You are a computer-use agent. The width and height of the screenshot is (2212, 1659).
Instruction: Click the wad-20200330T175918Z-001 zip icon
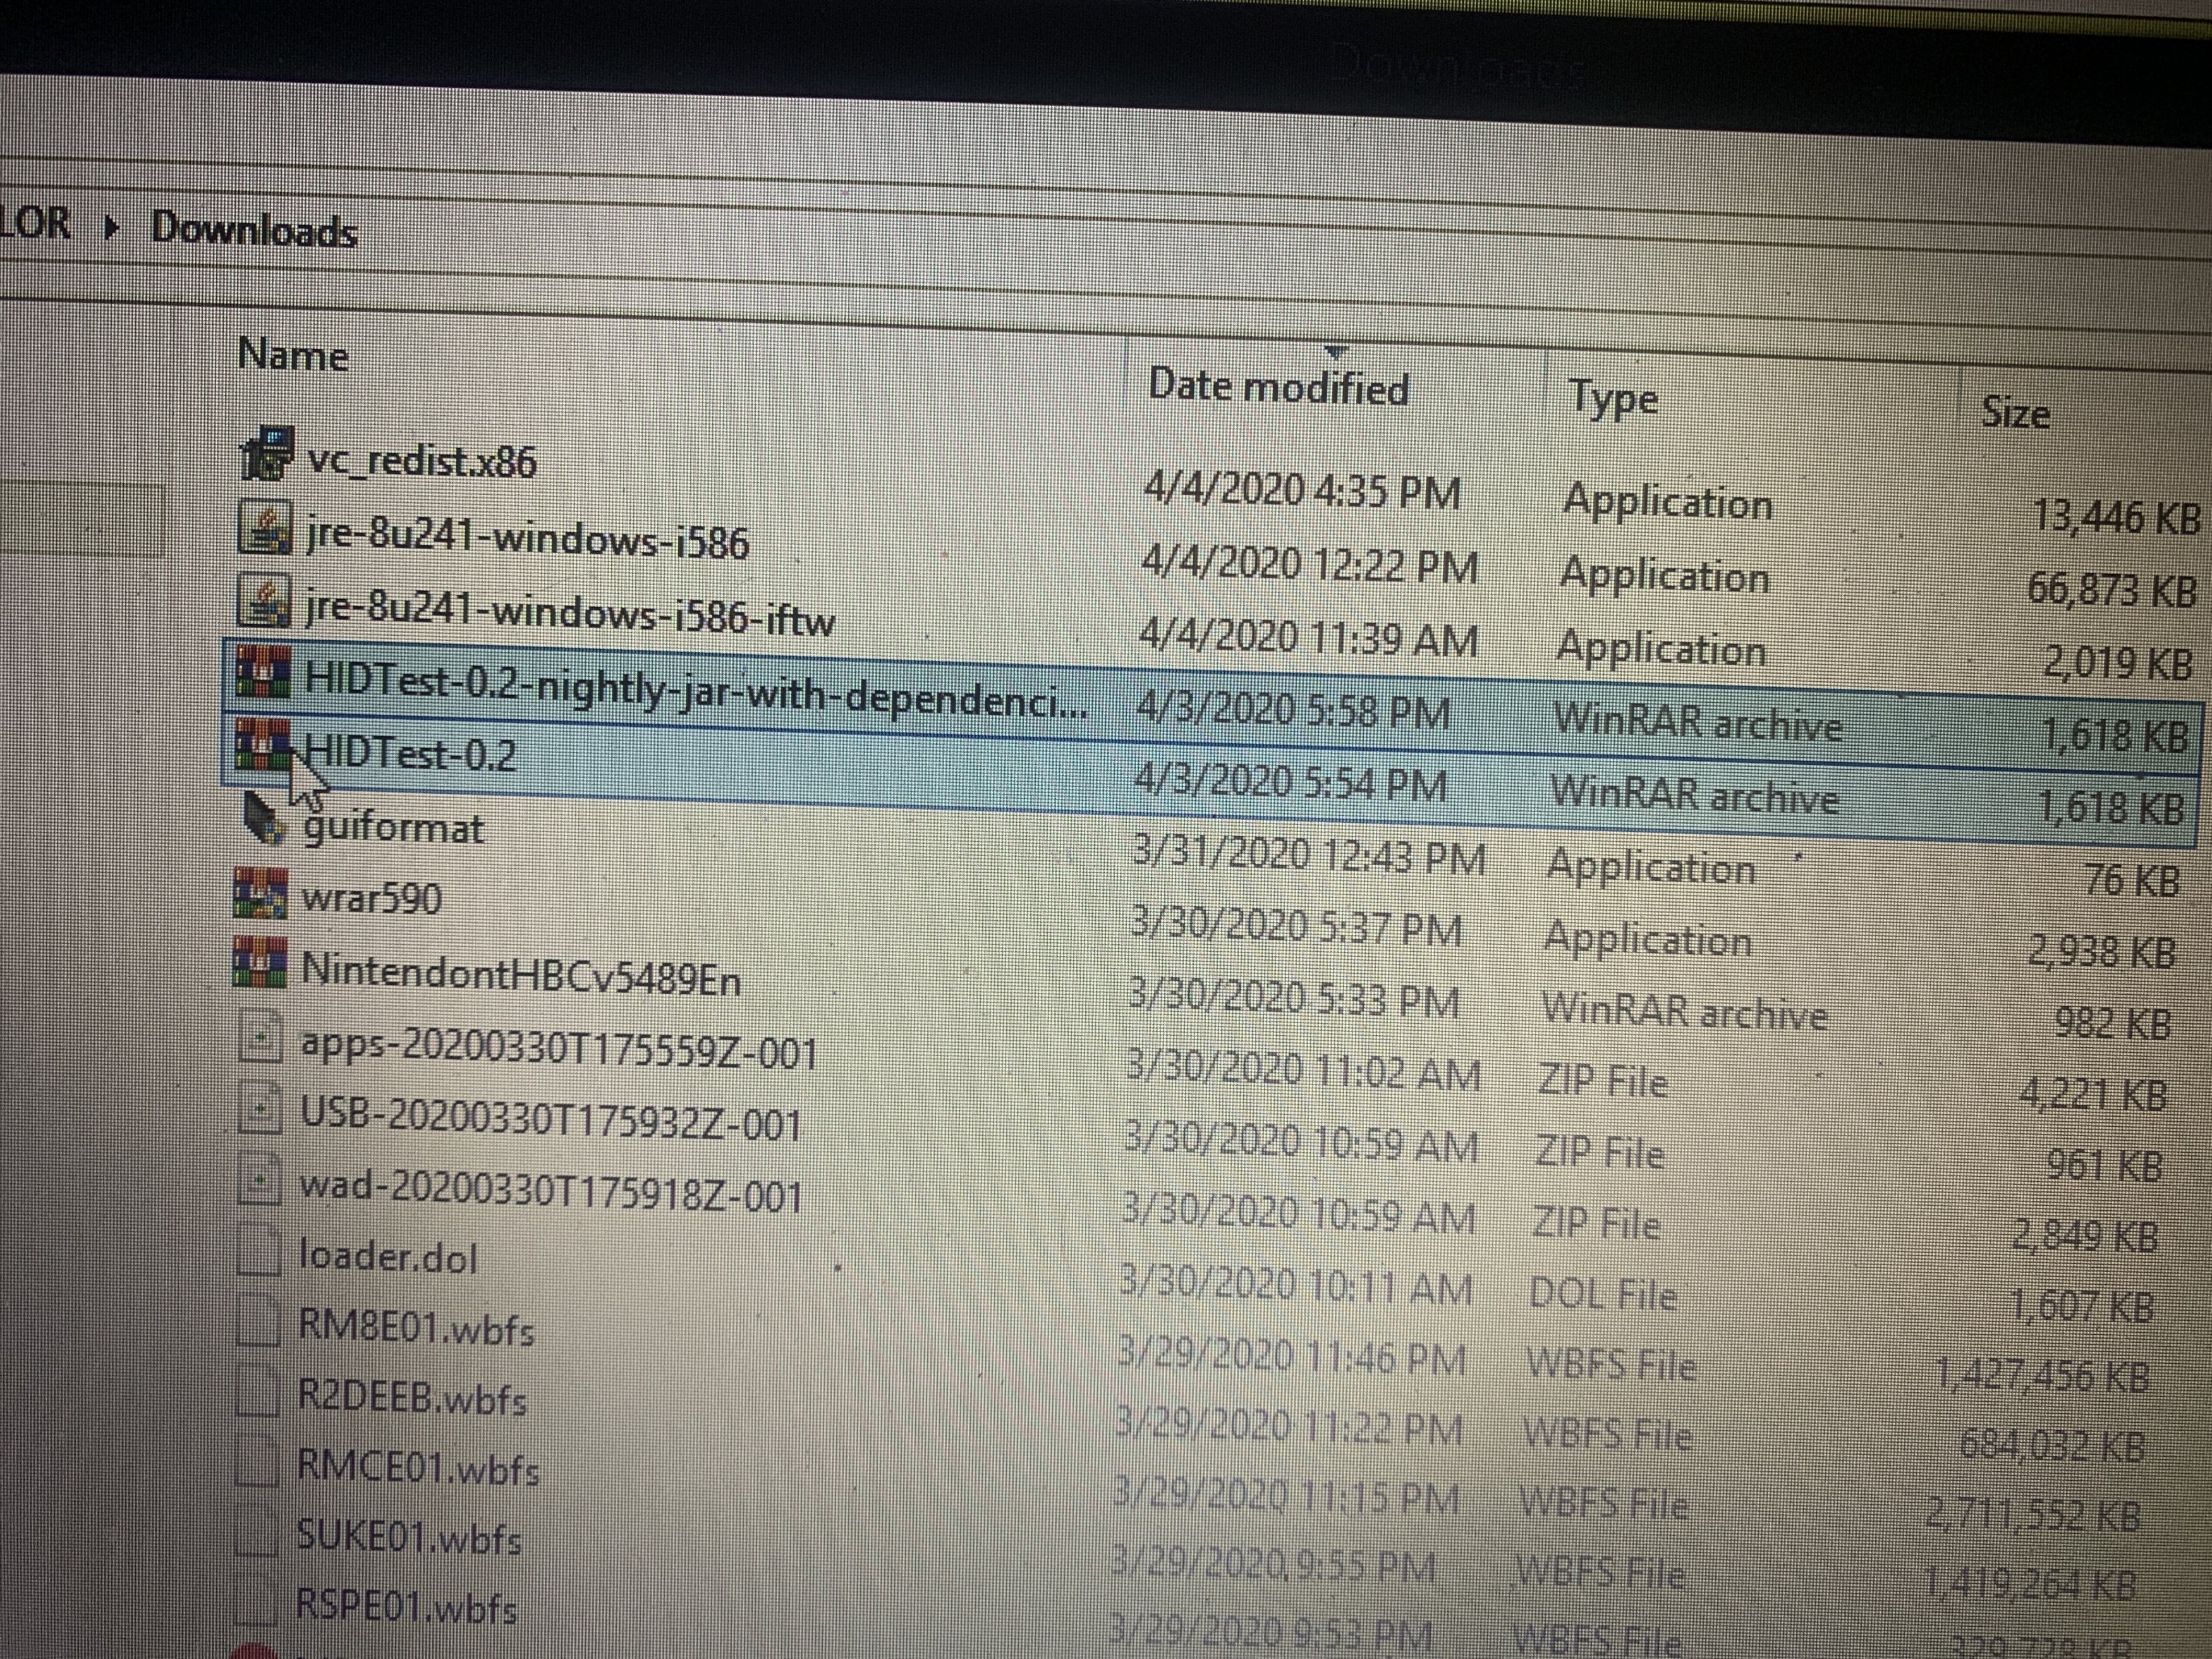pos(260,1180)
